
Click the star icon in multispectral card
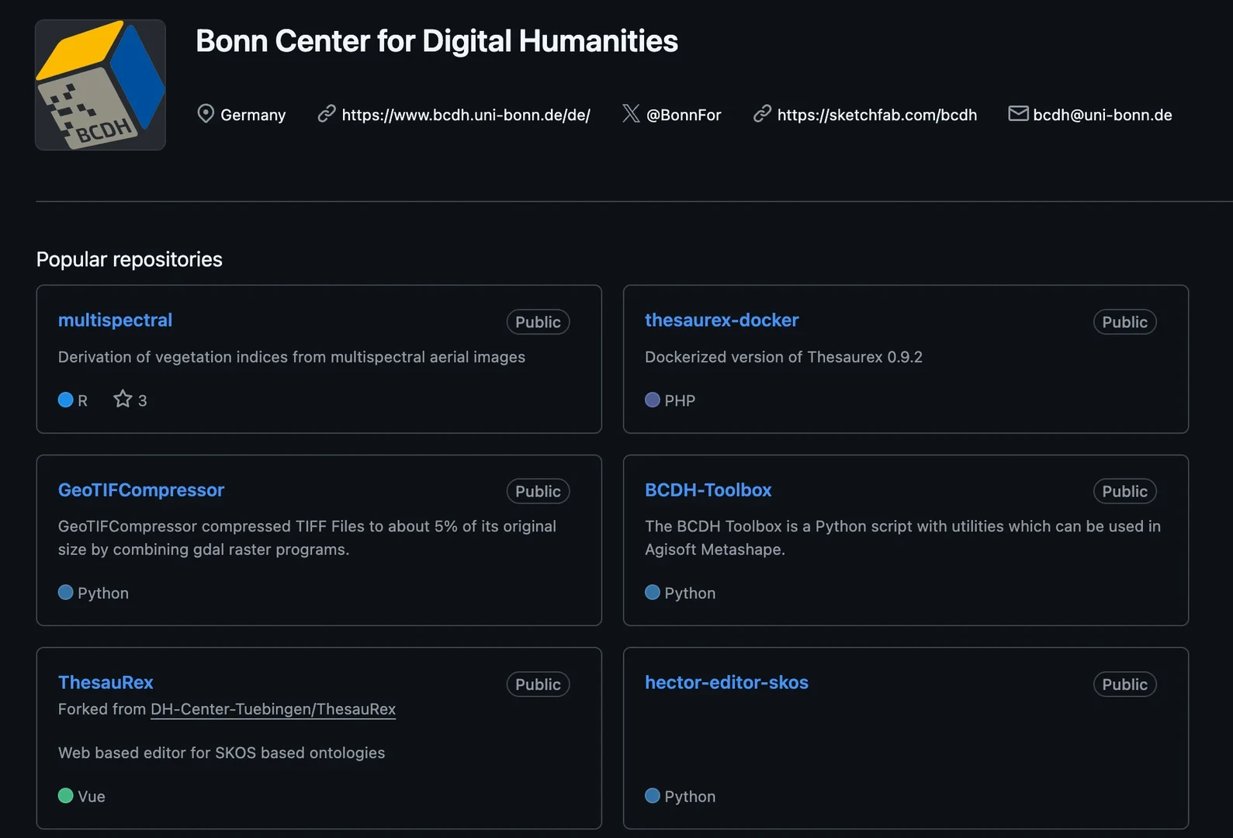tap(123, 399)
